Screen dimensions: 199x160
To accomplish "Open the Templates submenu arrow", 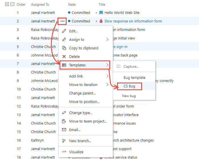I will click(x=107, y=65).
